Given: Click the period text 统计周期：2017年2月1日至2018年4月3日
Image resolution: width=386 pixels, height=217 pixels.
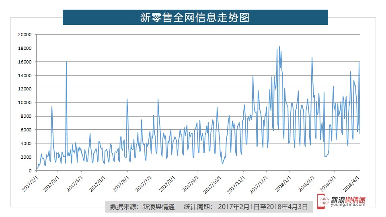Looking at the screenshot, I should point(246,207).
